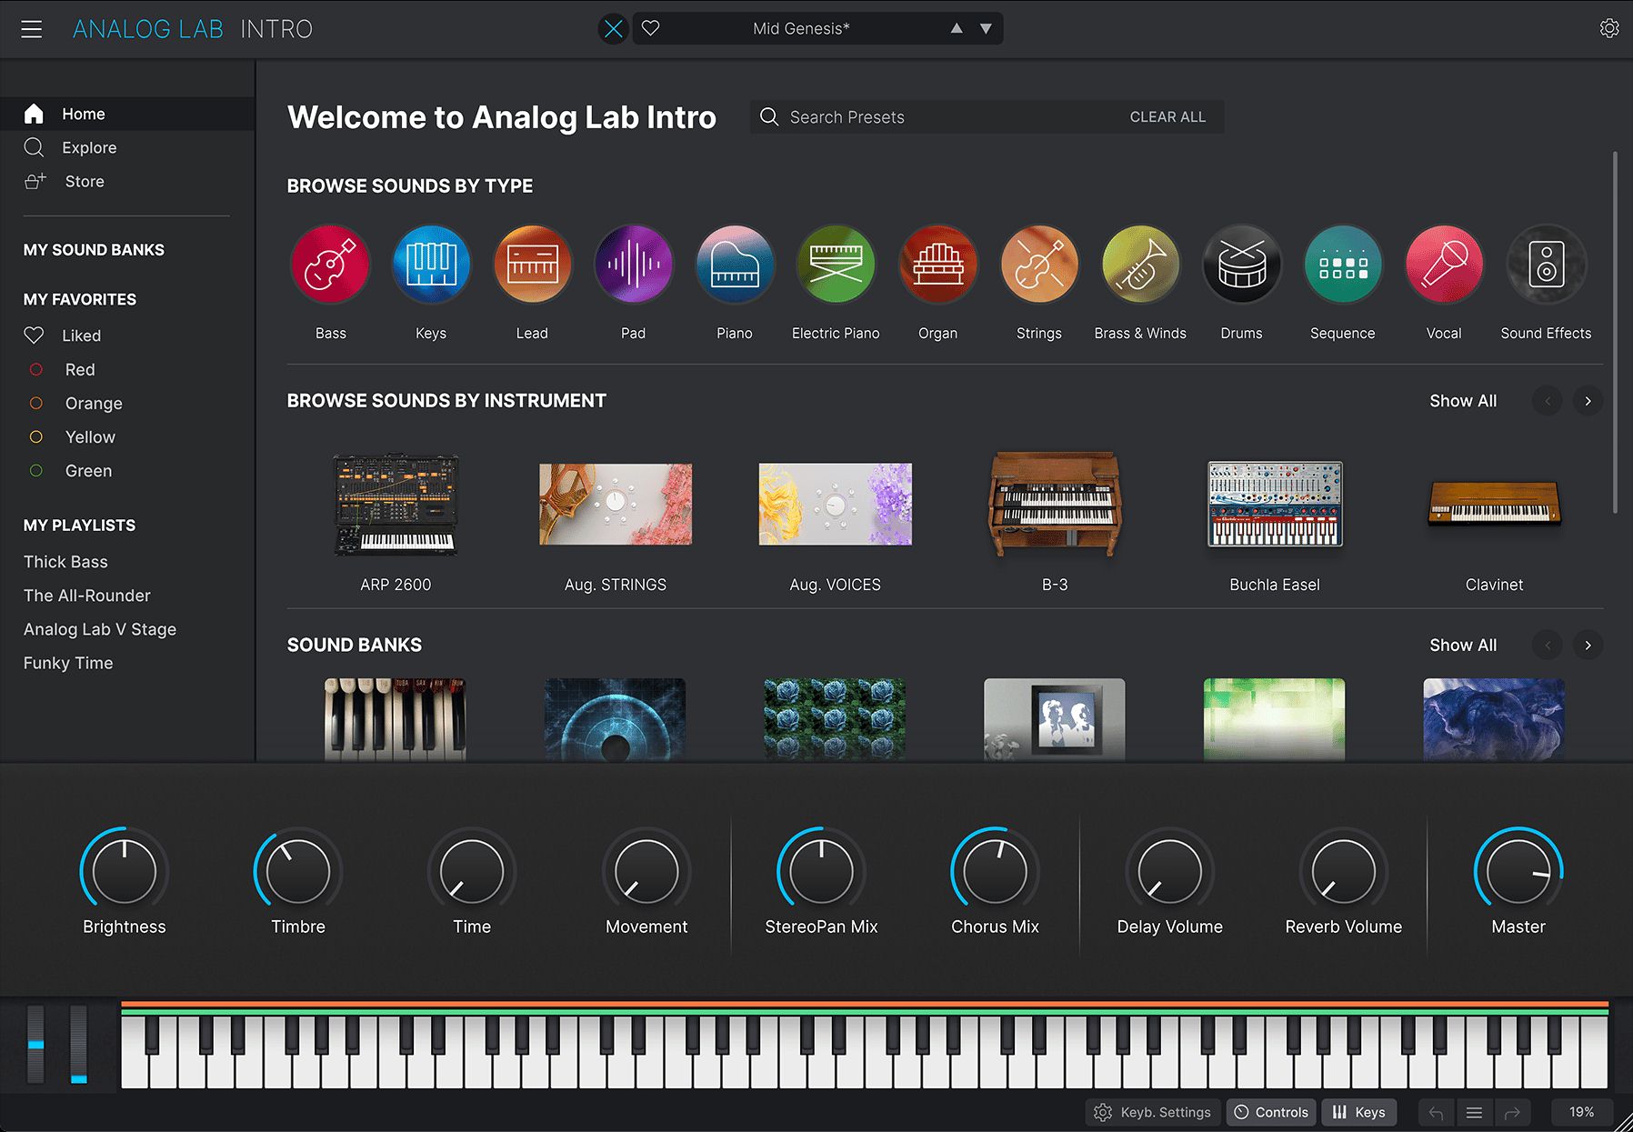The width and height of the screenshot is (1633, 1132).
Task: Click the Master volume knob
Action: click(1518, 870)
